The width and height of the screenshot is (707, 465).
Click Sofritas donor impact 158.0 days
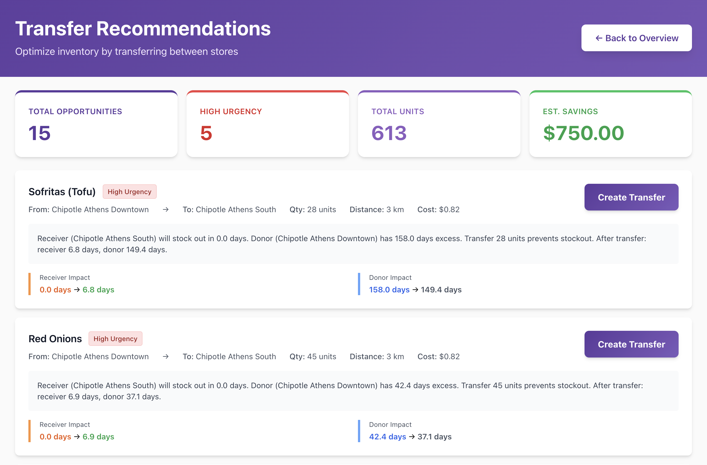click(389, 290)
